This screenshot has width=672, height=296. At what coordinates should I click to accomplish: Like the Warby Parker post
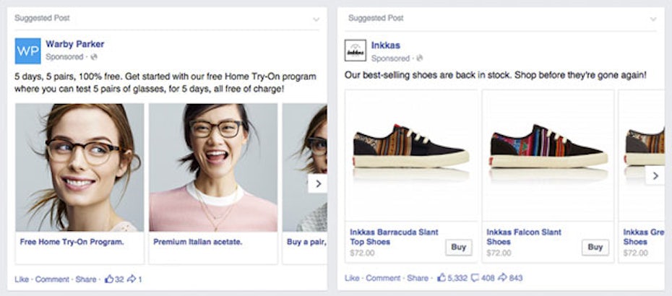[x=20, y=279]
